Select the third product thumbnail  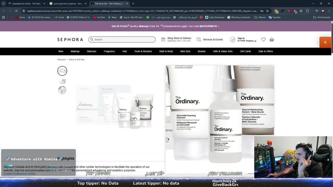[x=62, y=90]
